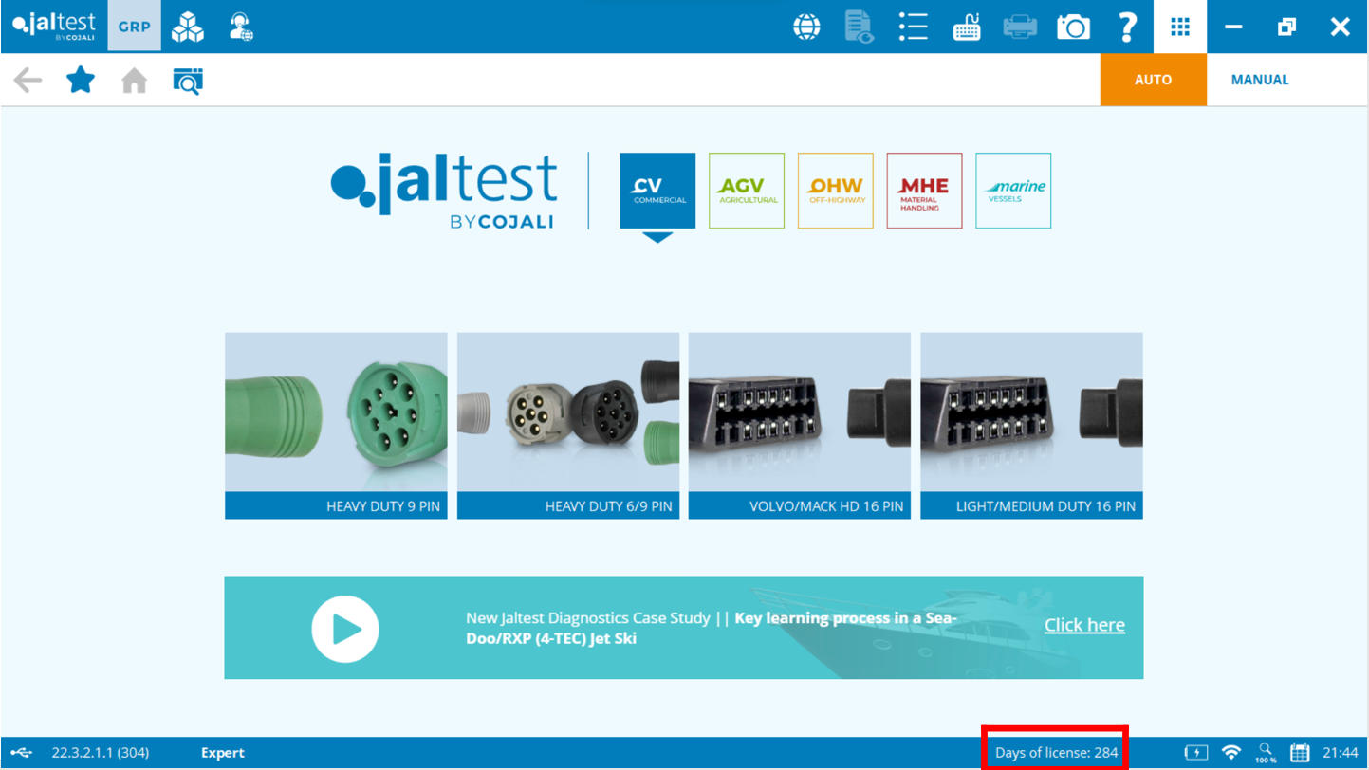
Task: Follow the 'Click here' link
Action: pos(1084,625)
